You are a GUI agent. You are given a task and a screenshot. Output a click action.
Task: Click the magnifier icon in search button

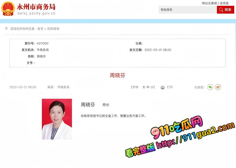[x=221, y=10]
